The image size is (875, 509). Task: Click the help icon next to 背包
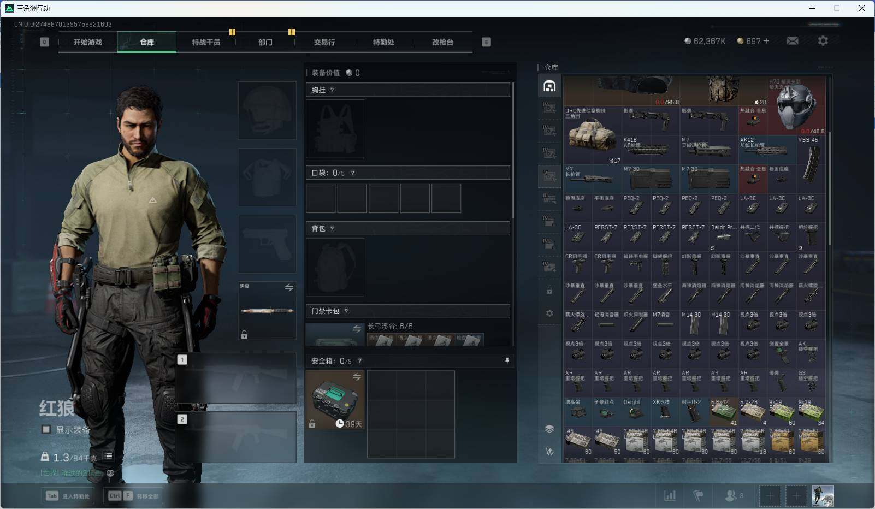click(332, 229)
